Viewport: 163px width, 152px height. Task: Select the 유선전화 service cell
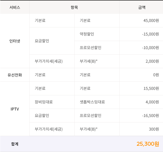15,75
